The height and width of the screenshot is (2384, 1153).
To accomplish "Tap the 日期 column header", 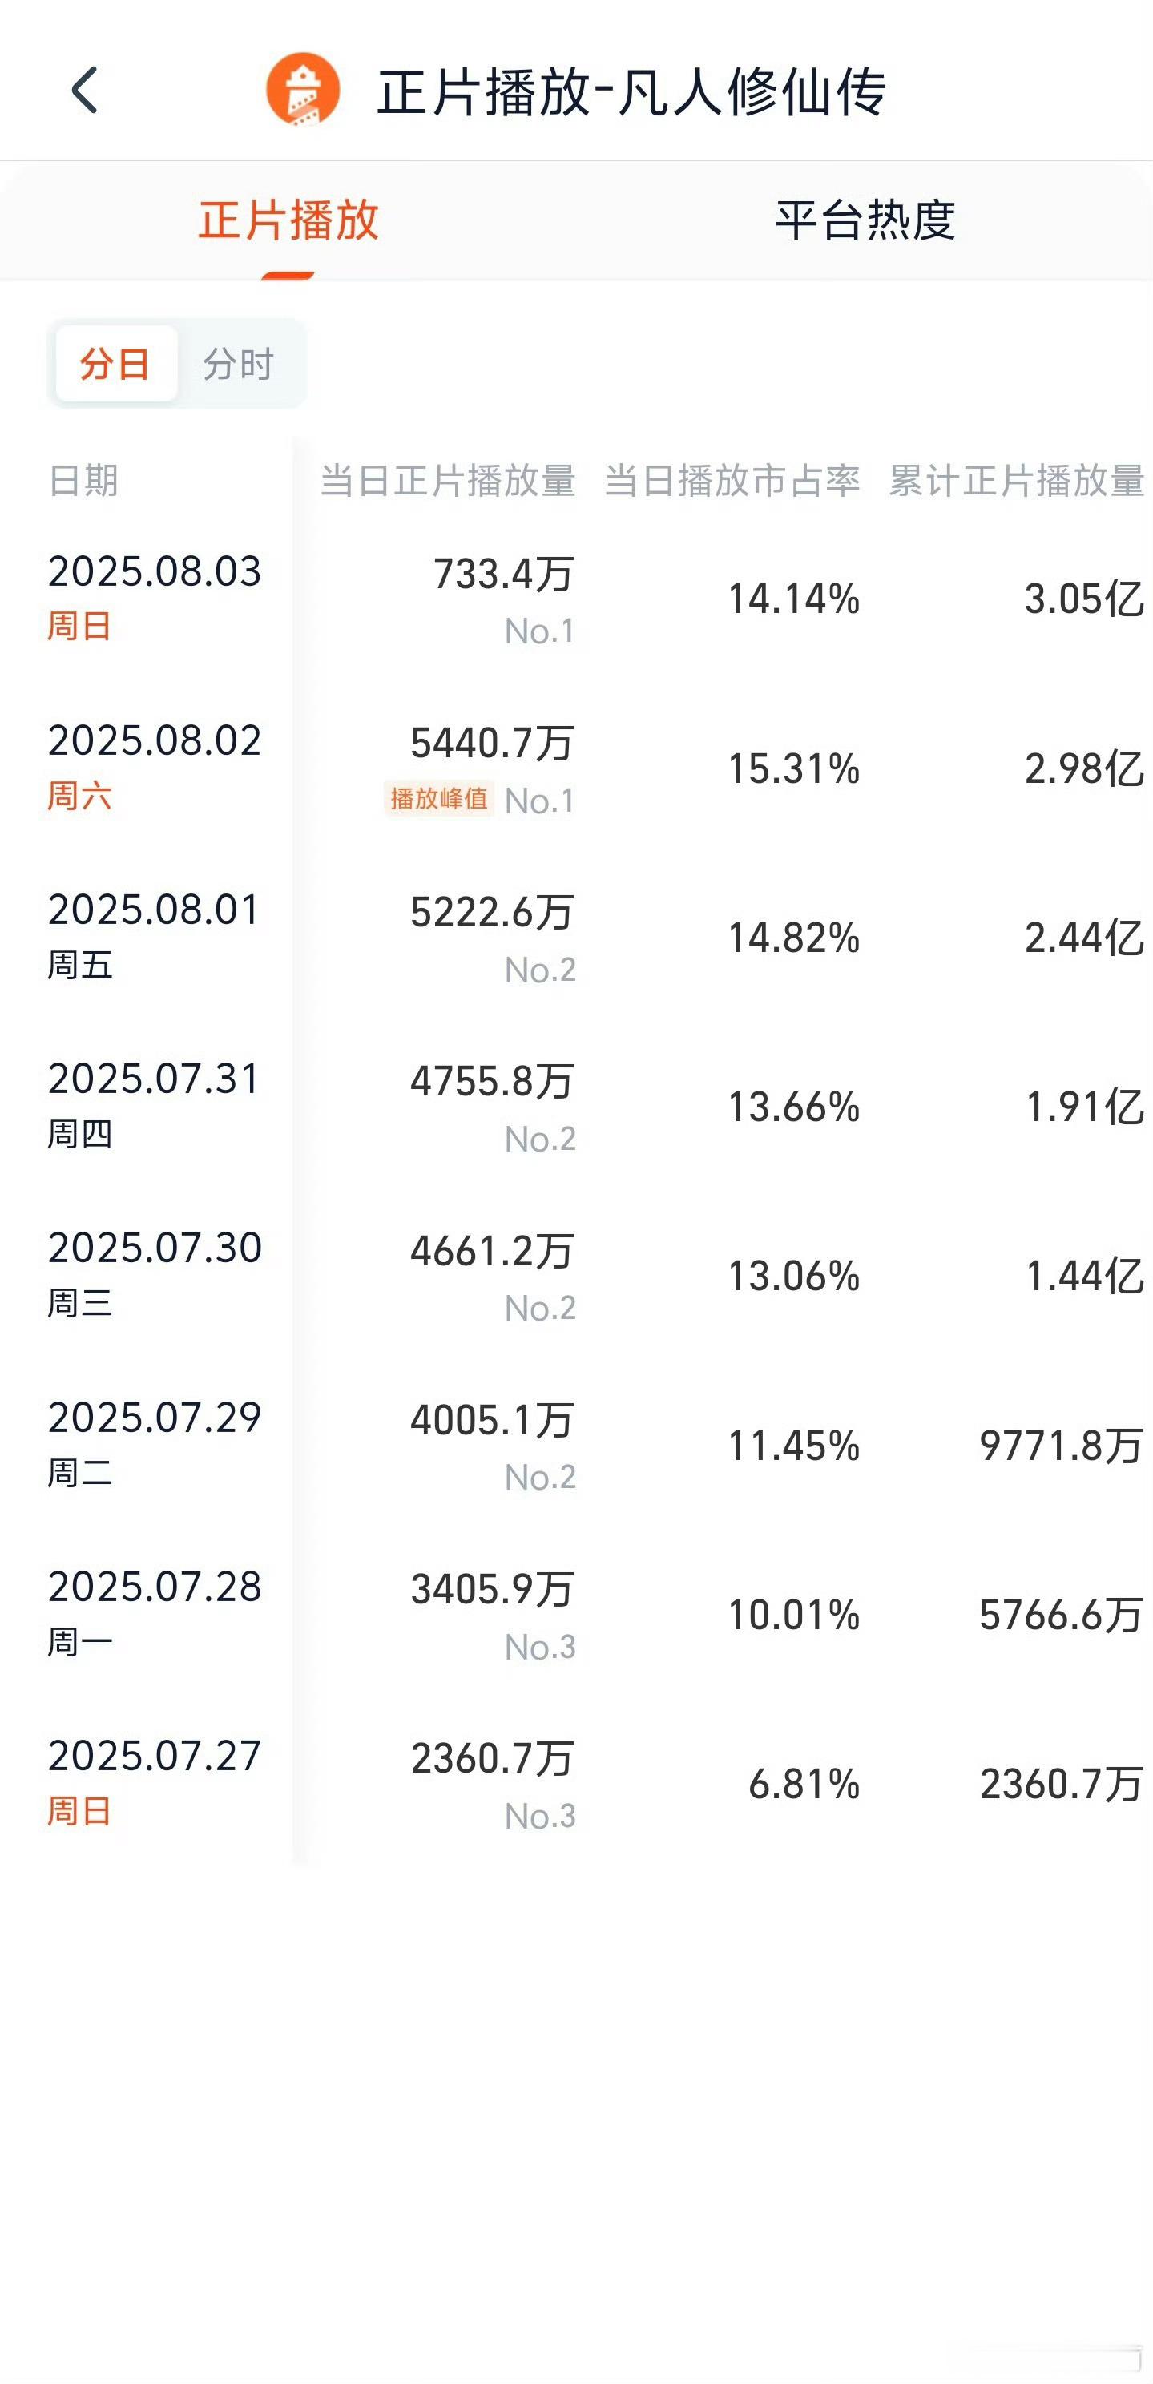I will click(x=83, y=480).
